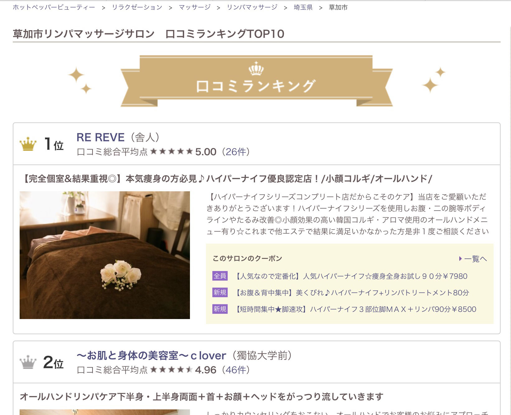Click the second 新規 coupon tag
This screenshot has height=415, width=511.
click(220, 309)
